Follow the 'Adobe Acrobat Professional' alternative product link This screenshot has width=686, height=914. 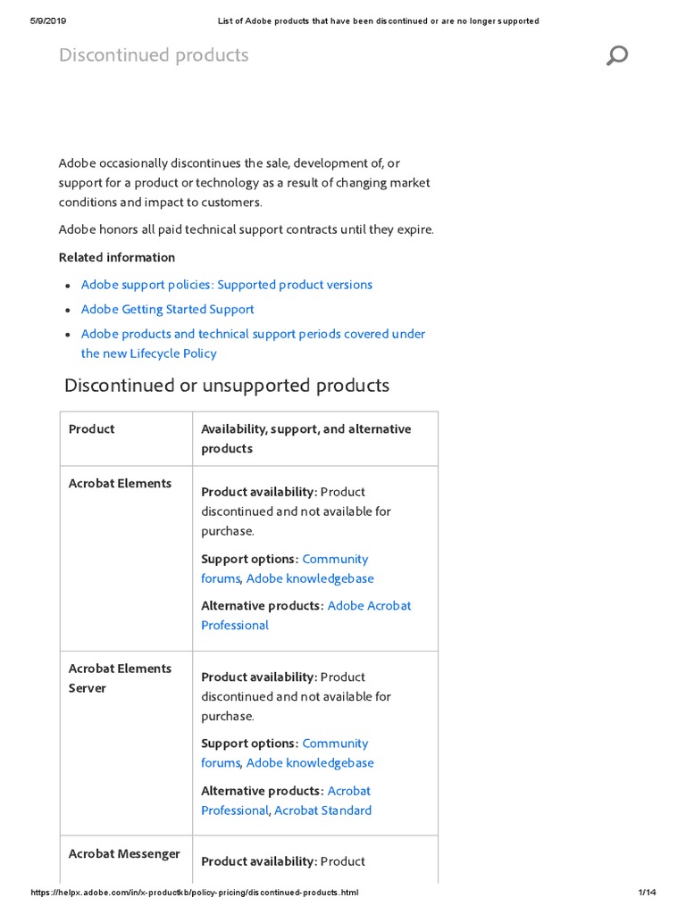(x=369, y=605)
